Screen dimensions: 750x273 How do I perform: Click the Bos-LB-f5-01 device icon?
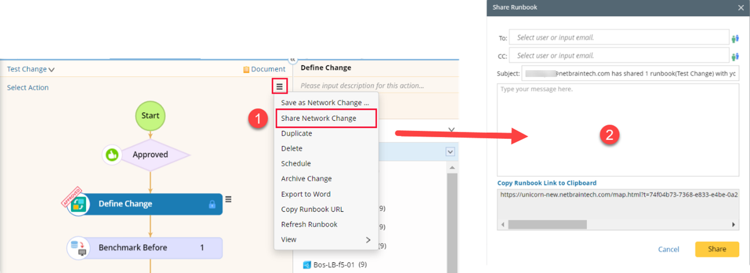[307, 265]
